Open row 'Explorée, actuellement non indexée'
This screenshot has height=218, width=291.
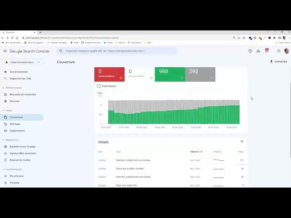click(172, 160)
